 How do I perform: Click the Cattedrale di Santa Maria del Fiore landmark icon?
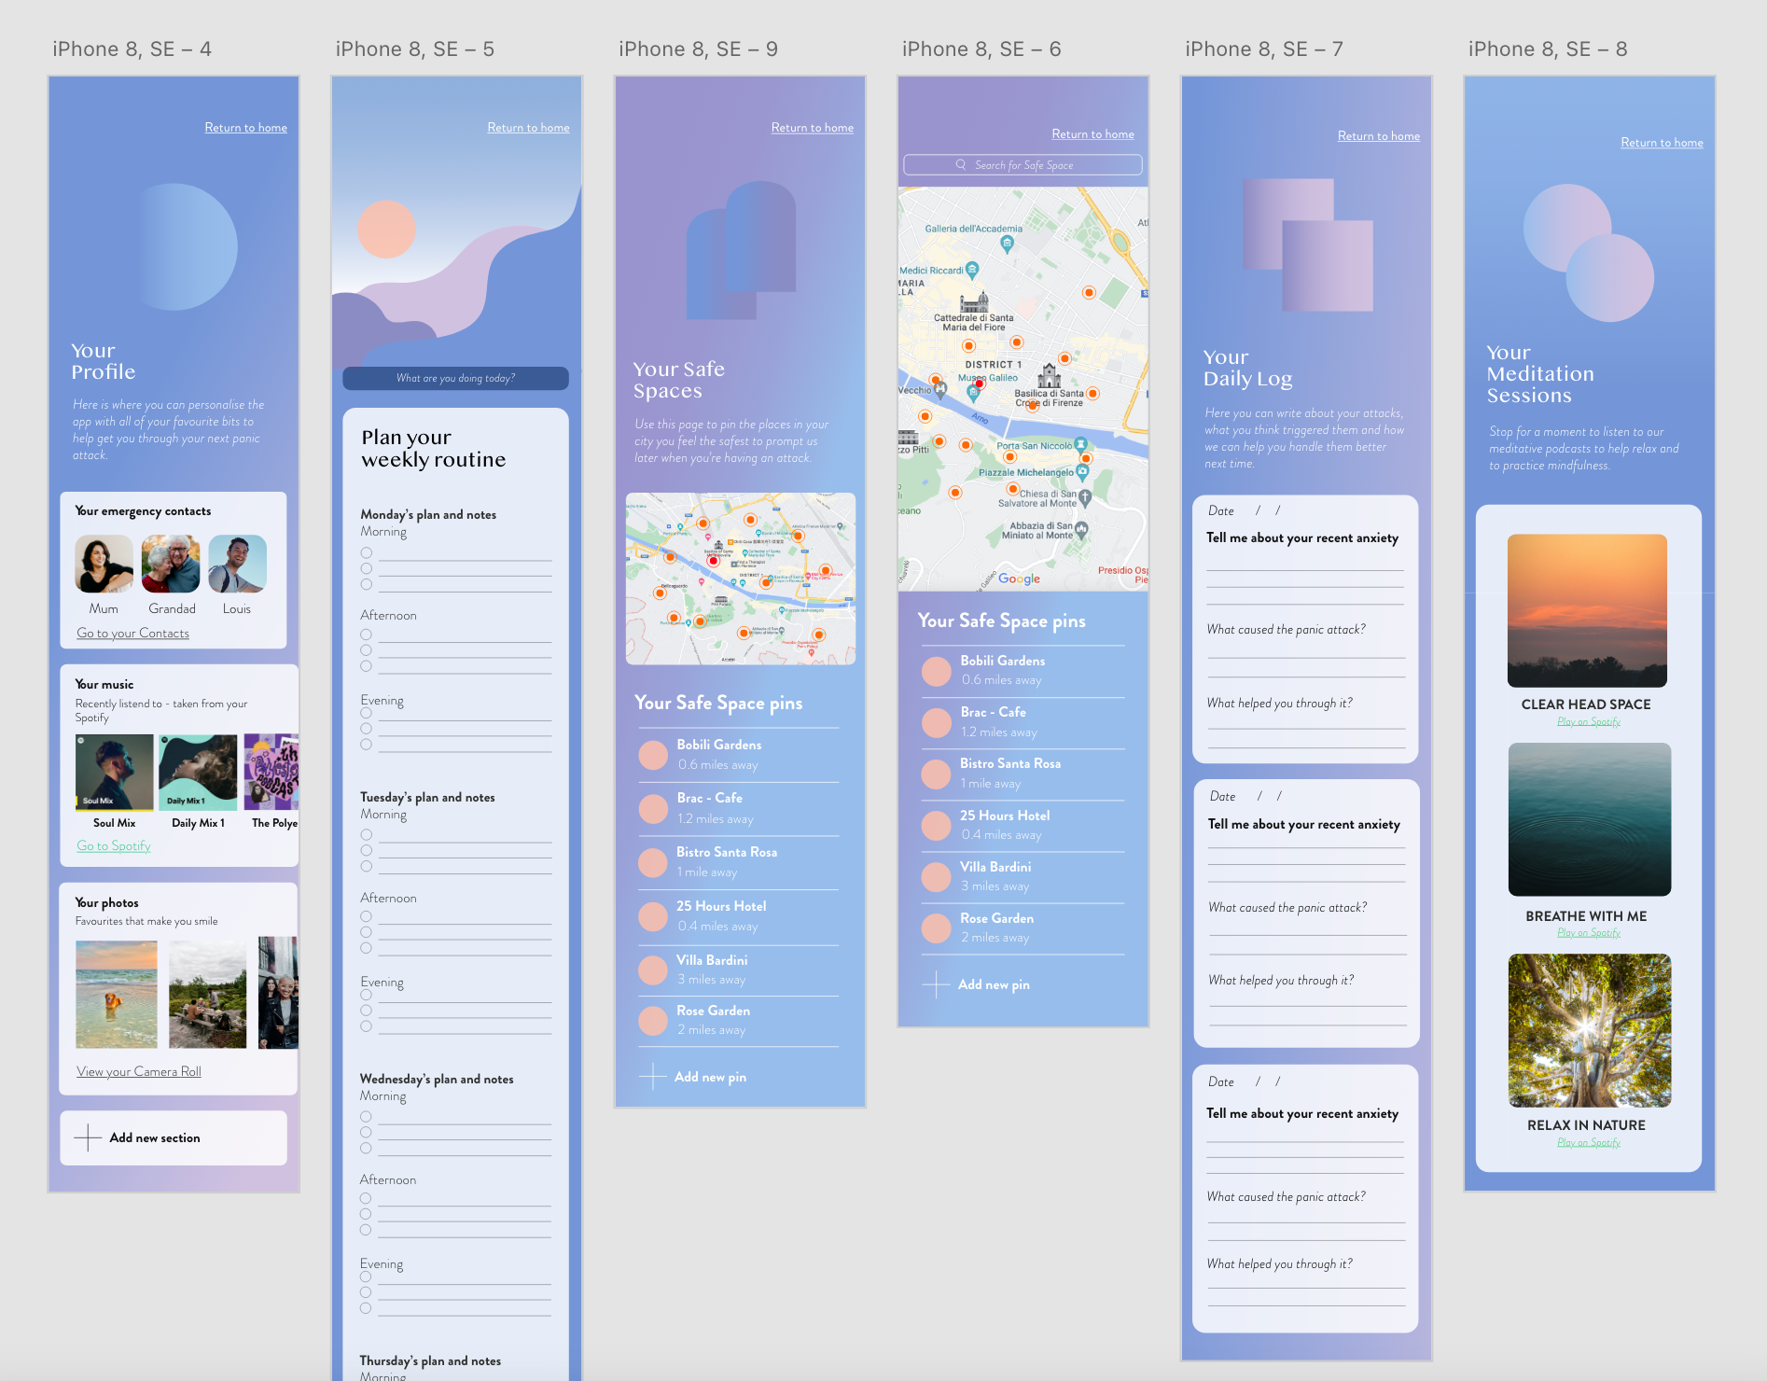pyautogui.click(x=974, y=302)
